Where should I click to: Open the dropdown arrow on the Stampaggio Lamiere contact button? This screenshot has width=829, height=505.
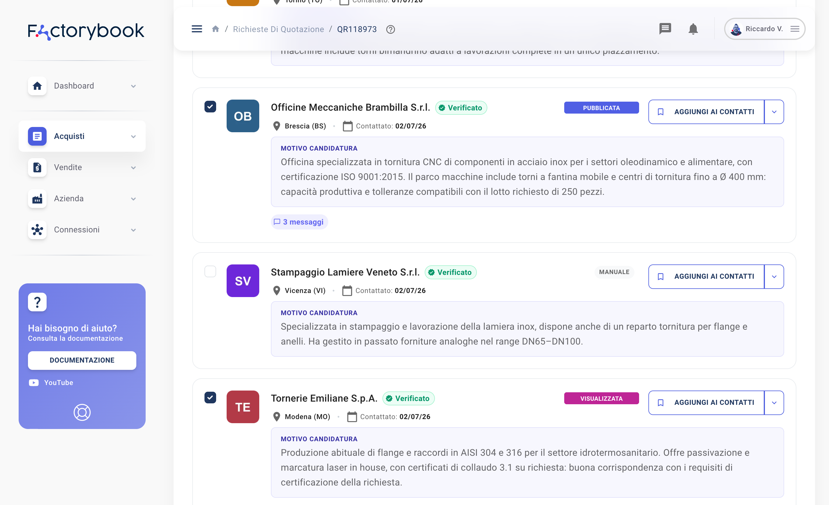tap(774, 277)
